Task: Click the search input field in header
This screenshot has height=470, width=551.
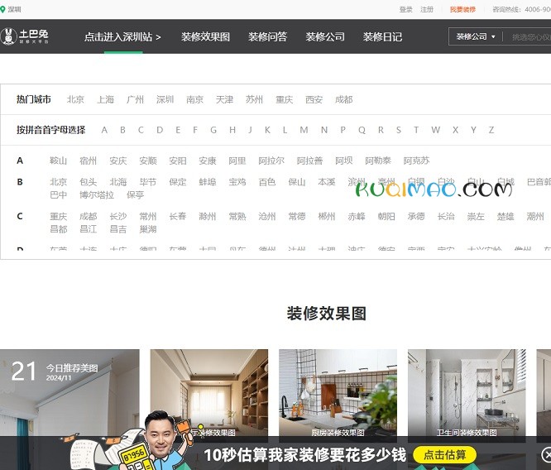Action: tap(529, 37)
